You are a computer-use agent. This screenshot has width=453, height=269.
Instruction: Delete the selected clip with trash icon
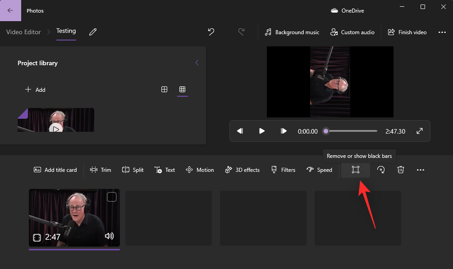pyautogui.click(x=400, y=170)
